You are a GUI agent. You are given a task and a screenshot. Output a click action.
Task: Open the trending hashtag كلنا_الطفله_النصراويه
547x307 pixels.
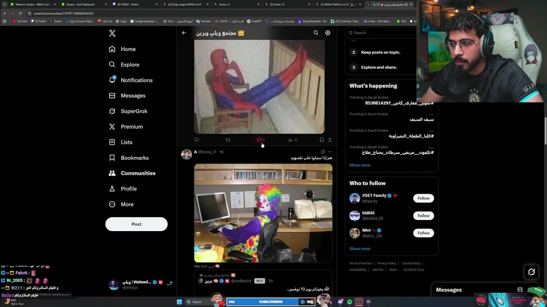[411, 136]
